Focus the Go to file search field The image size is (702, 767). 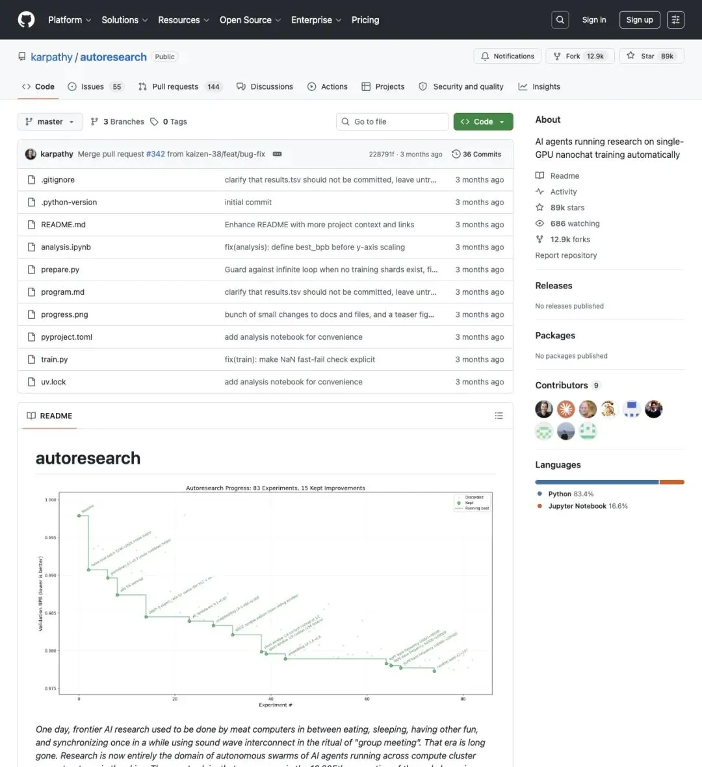[392, 122]
